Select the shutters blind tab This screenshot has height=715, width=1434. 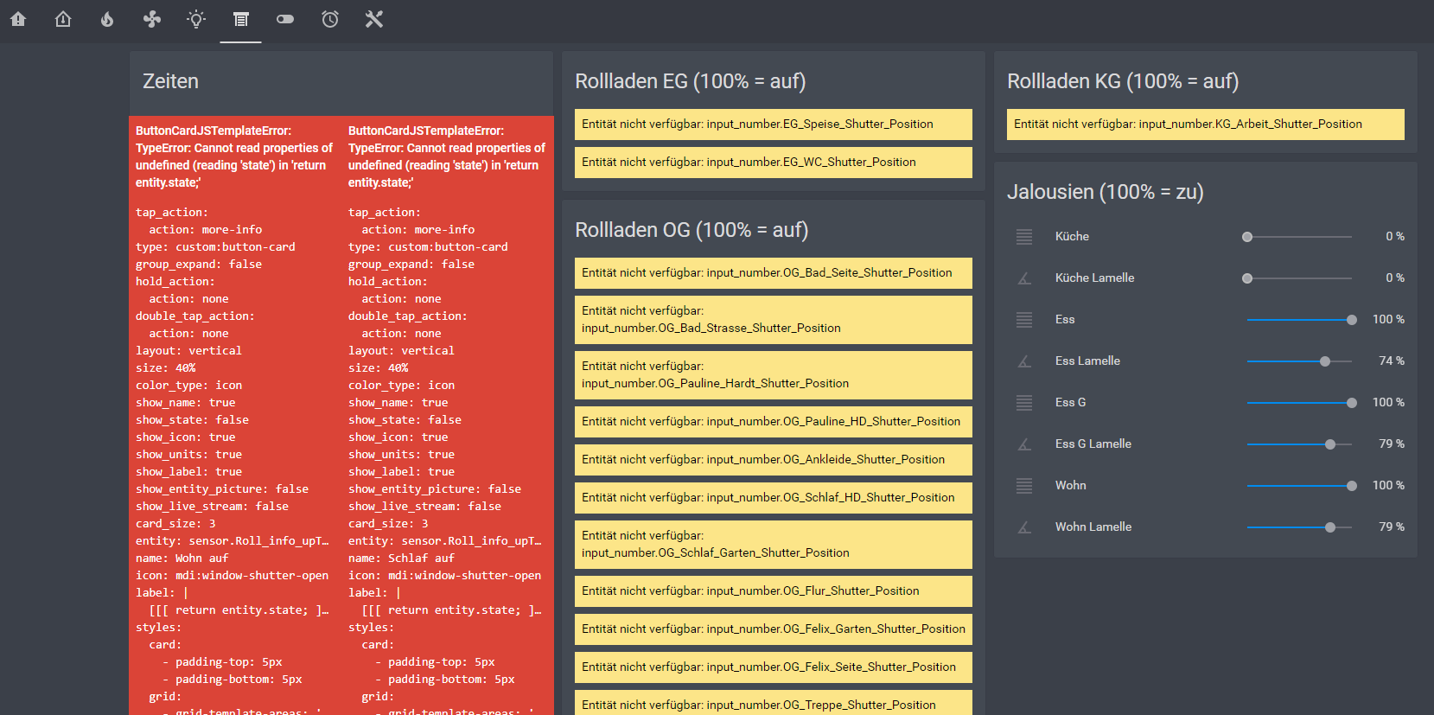(241, 19)
